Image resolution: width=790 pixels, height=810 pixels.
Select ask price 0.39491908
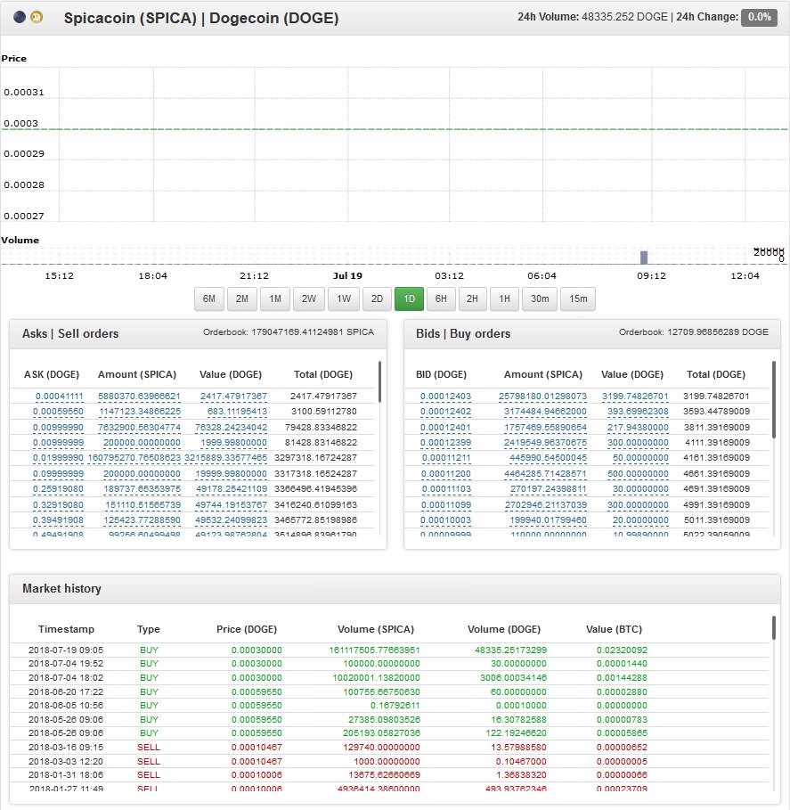click(x=59, y=520)
